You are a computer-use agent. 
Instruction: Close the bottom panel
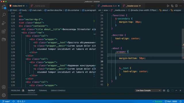(181, 91)
